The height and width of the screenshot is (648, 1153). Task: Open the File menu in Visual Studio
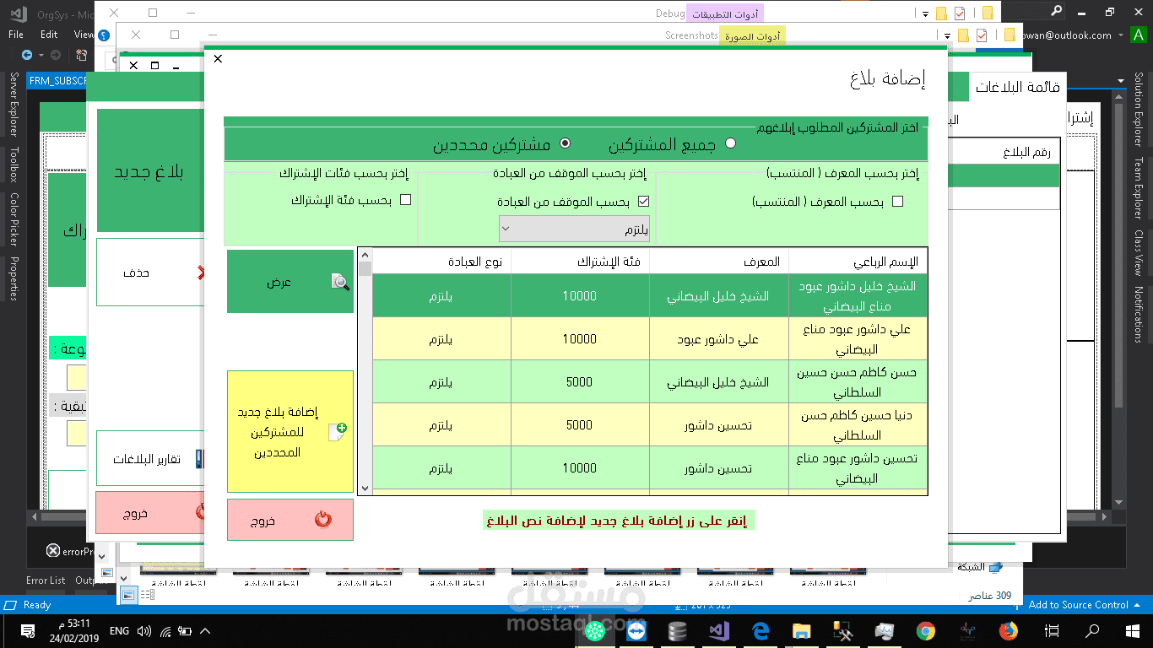pyautogui.click(x=16, y=35)
